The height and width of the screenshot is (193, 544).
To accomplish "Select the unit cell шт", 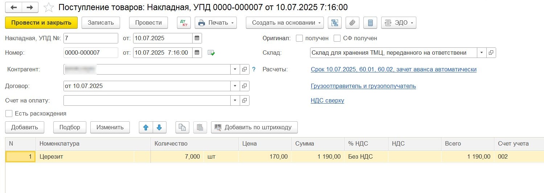I will point(221,157).
